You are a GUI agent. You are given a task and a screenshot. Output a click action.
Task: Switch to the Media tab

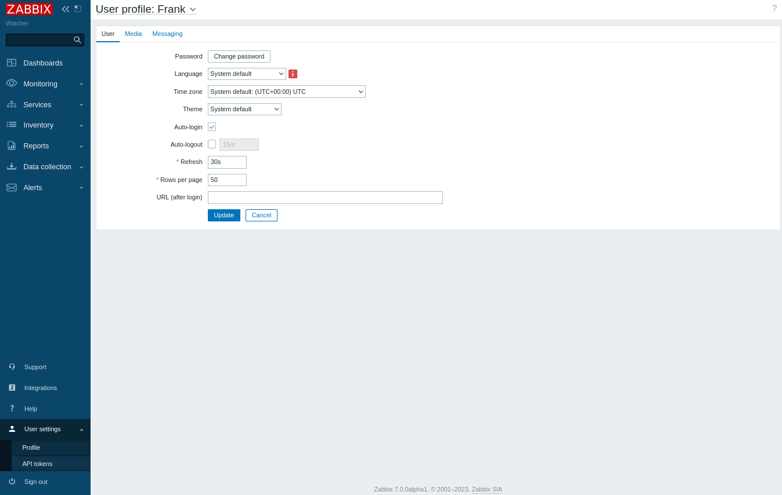[134, 34]
